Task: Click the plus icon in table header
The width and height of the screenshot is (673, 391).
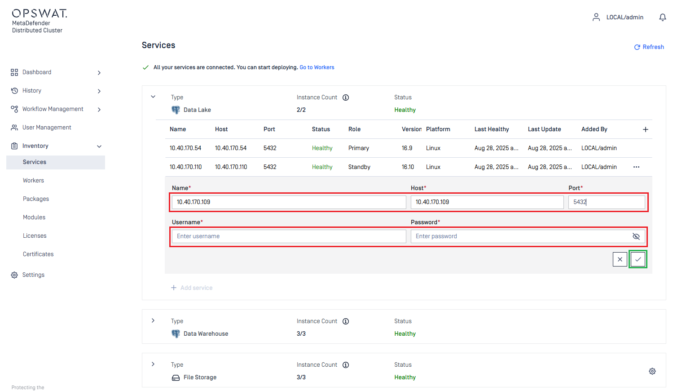Action: [645, 129]
